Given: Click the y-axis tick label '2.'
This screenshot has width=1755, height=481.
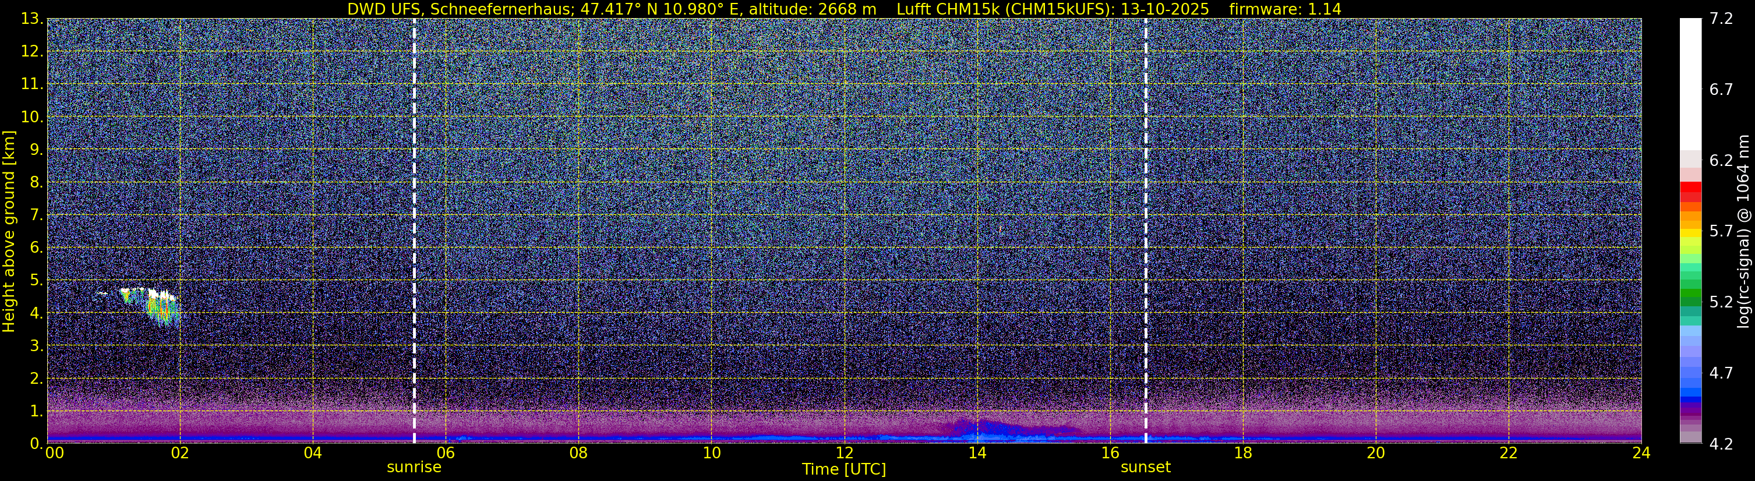Looking at the screenshot, I should [x=36, y=379].
